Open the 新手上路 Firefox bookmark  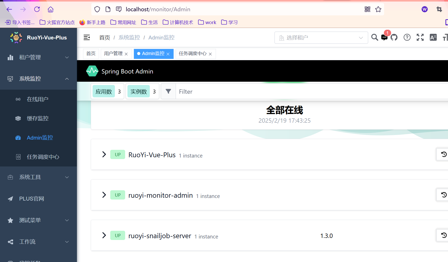93,22
